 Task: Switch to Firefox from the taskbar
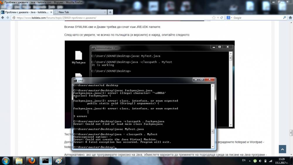tap(32, 161)
